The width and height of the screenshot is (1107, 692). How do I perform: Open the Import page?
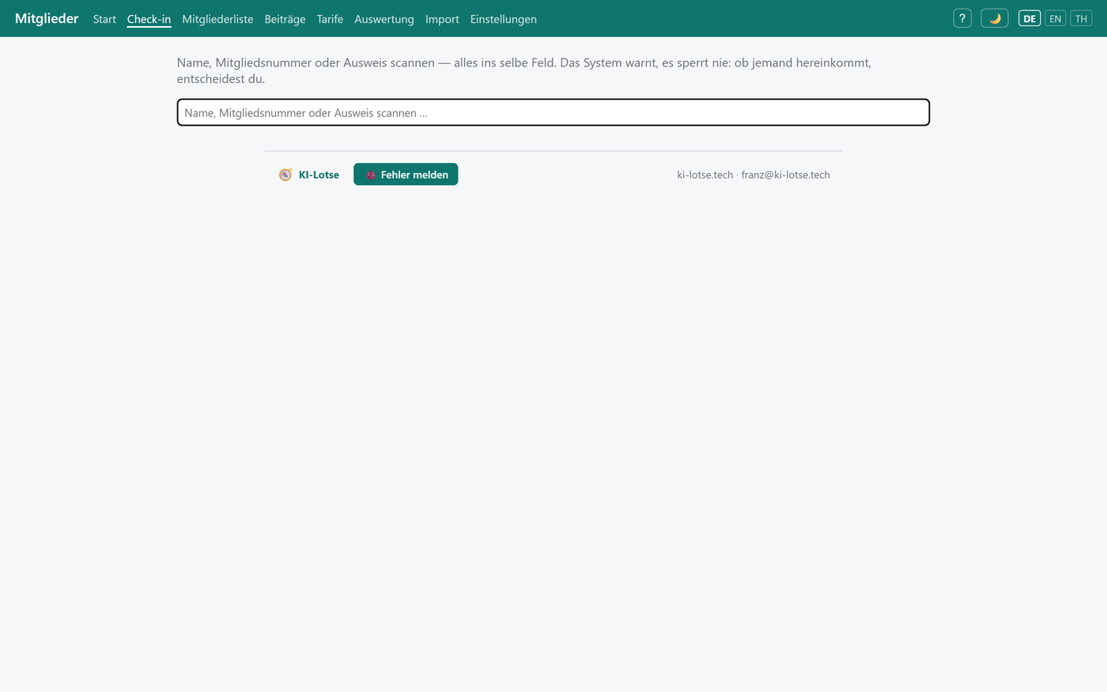(442, 19)
